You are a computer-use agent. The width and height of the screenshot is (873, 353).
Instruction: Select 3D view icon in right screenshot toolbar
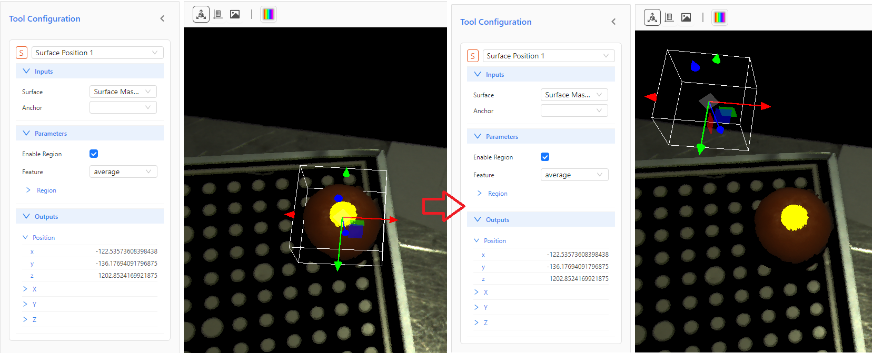click(652, 17)
